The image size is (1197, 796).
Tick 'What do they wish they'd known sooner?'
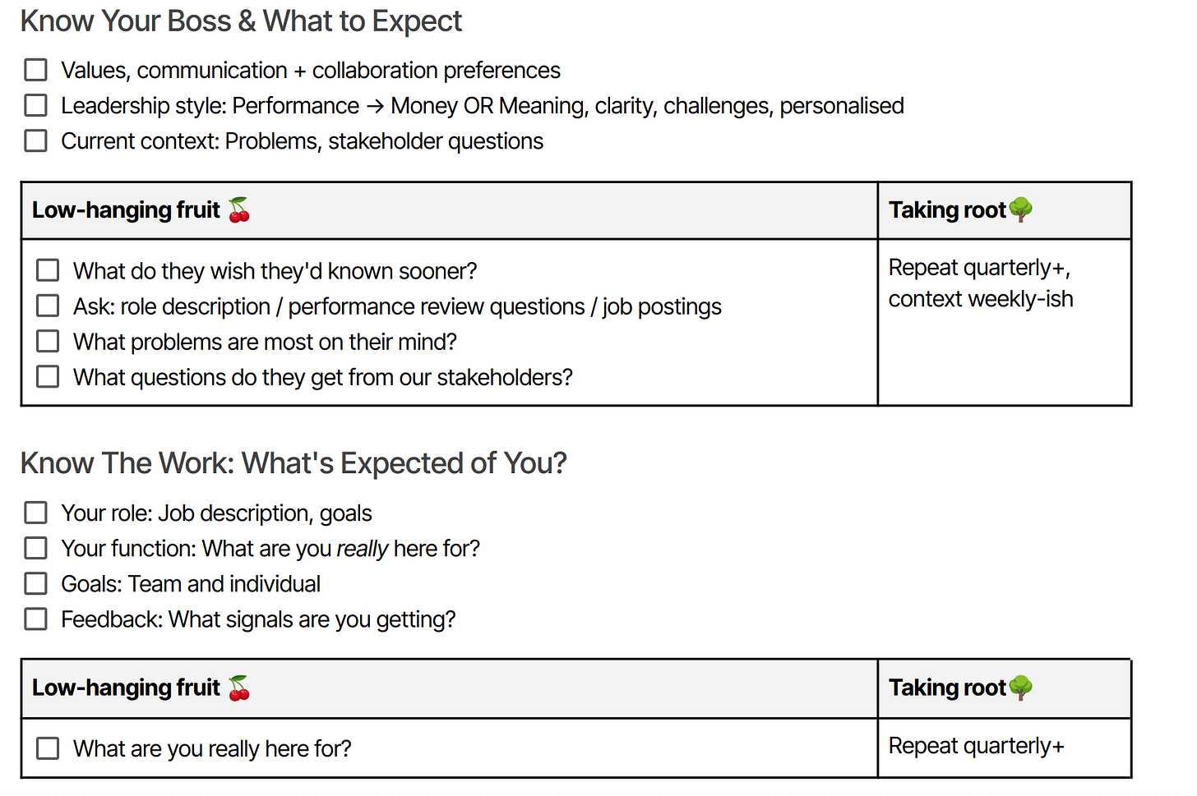48,270
